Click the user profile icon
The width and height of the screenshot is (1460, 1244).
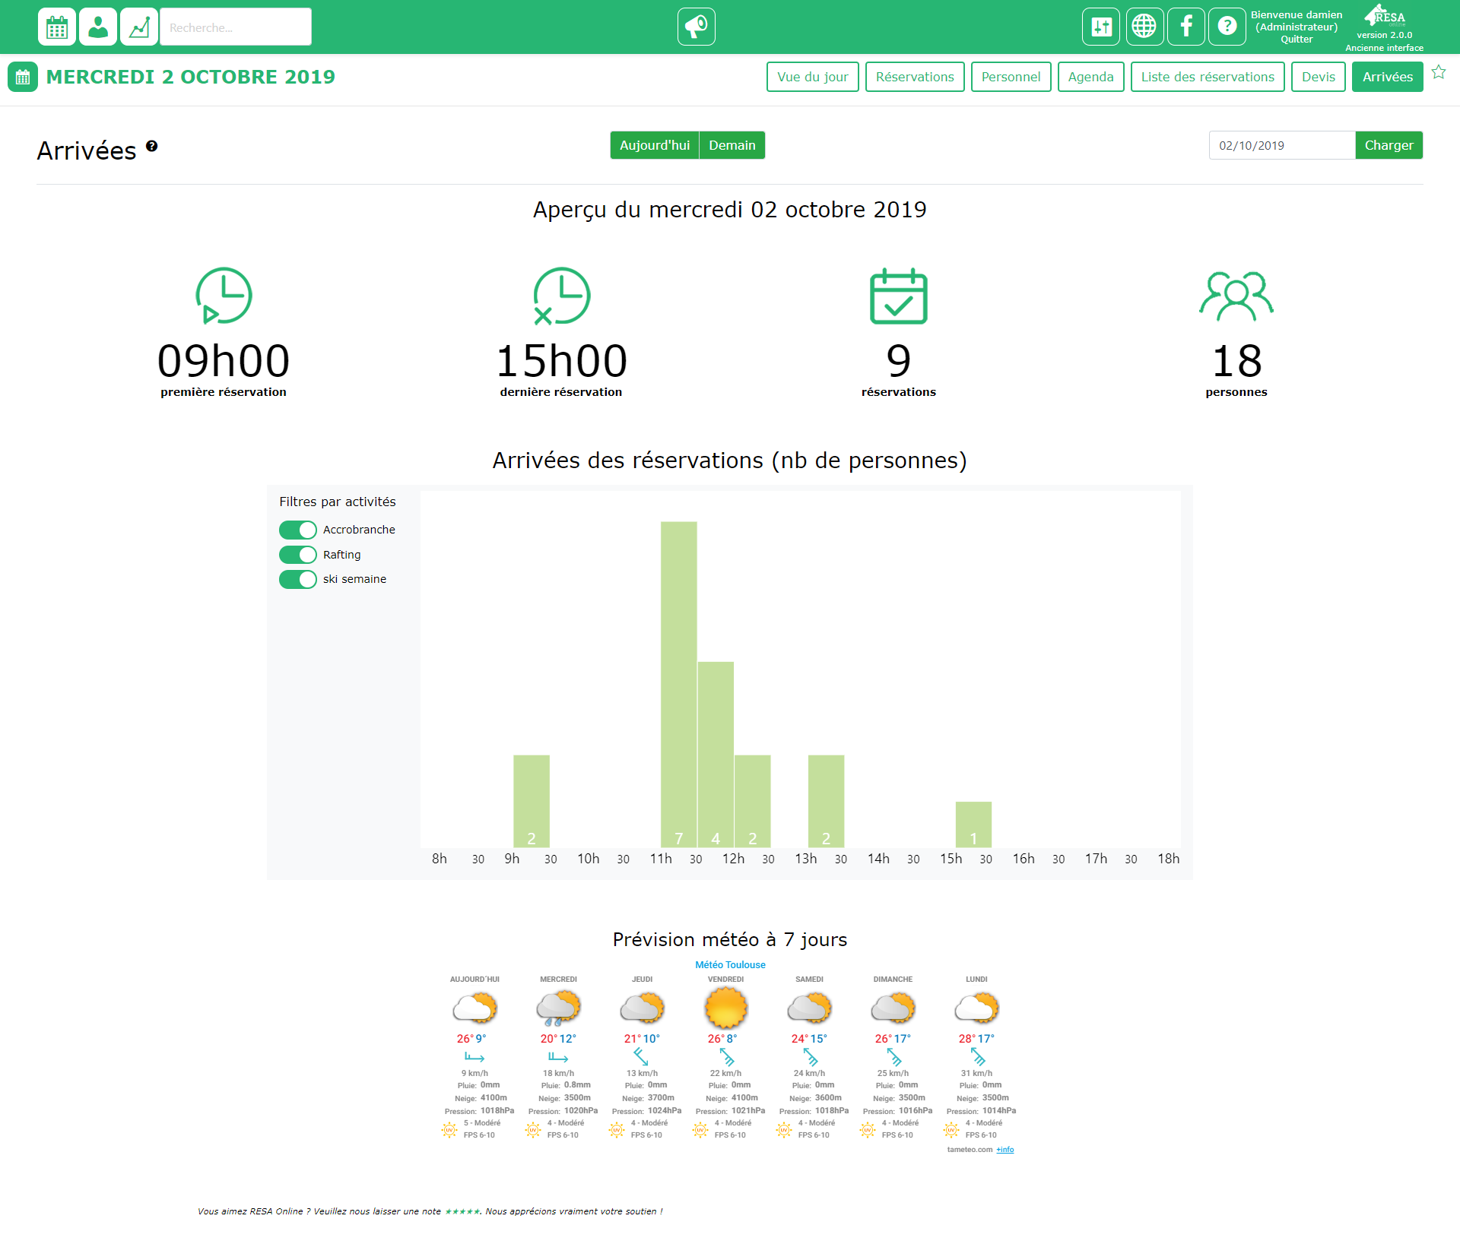pos(98,27)
